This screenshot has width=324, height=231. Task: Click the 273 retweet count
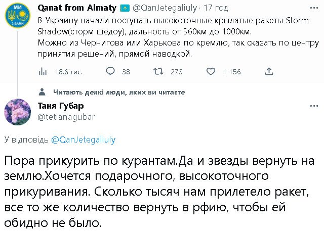pyautogui.click(x=176, y=72)
